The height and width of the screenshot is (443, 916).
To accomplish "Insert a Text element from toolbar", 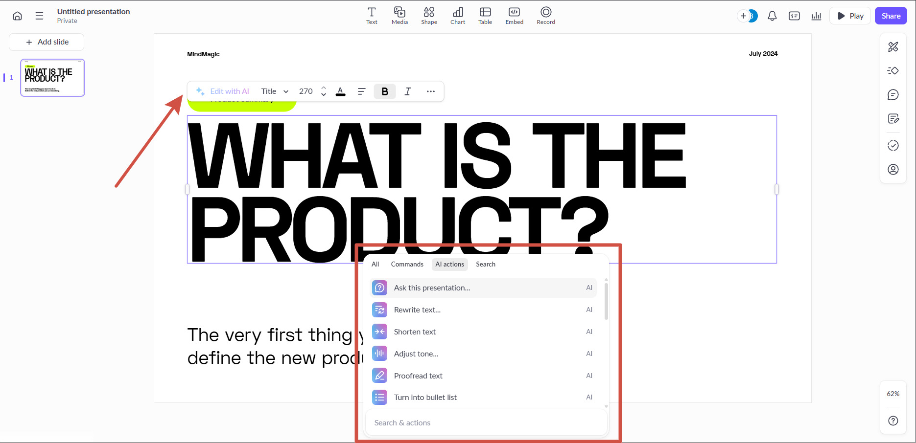I will click(372, 16).
